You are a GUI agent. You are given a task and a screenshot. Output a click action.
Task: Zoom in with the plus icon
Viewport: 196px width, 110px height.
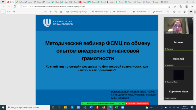tap(51, 11)
